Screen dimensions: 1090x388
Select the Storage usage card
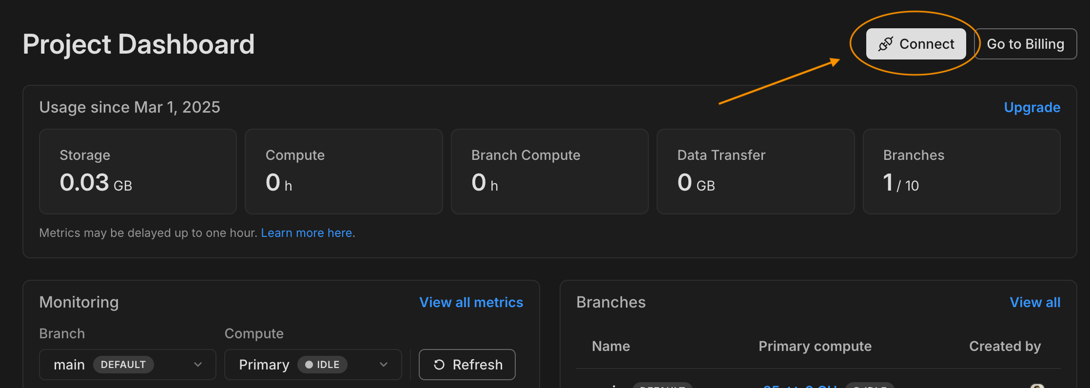click(137, 172)
